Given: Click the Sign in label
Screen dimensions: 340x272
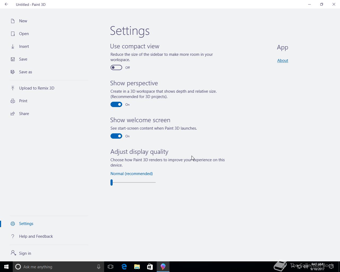Looking at the screenshot, I should pos(25,253).
